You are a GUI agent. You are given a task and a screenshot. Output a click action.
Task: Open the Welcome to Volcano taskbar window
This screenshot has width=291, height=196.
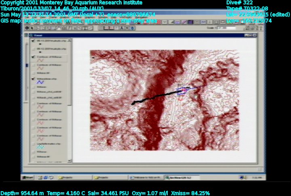coord(143,177)
